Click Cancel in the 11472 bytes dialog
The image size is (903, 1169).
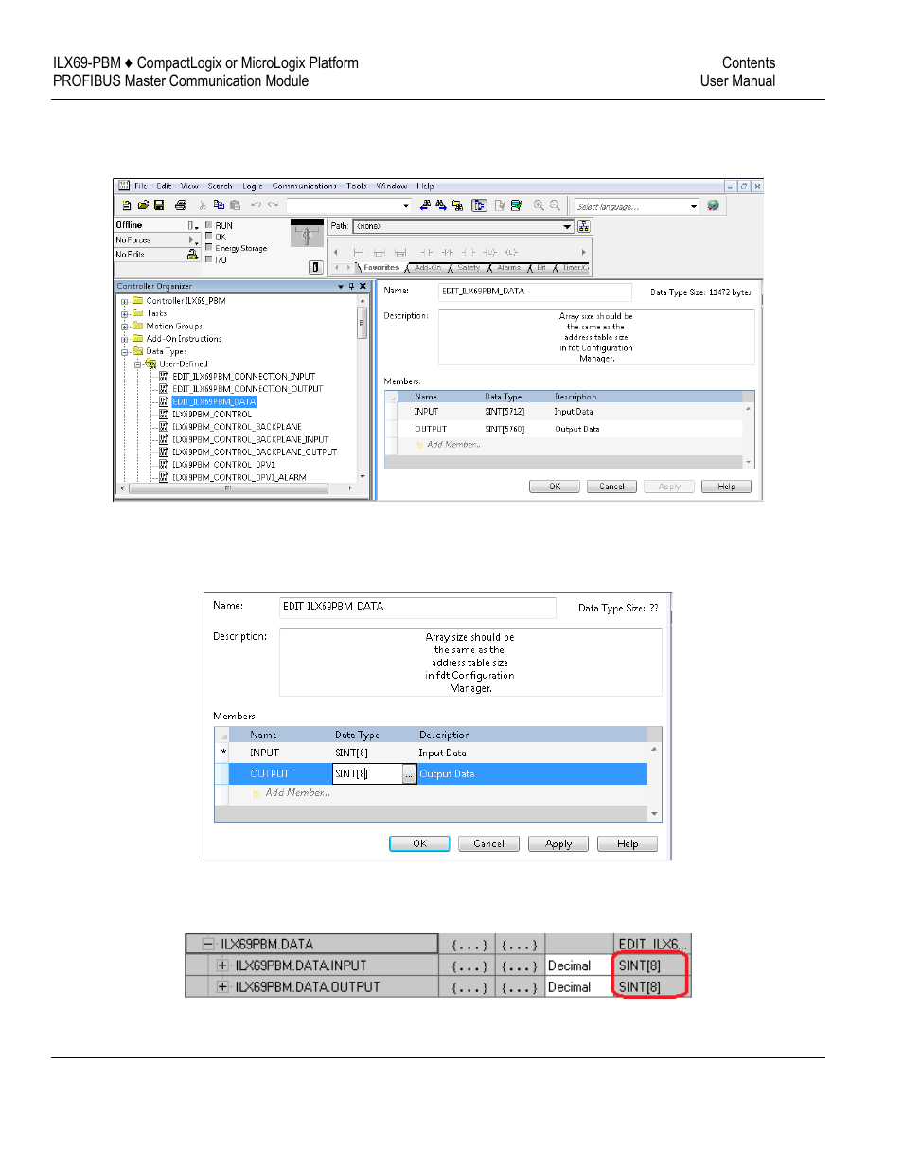pos(611,487)
